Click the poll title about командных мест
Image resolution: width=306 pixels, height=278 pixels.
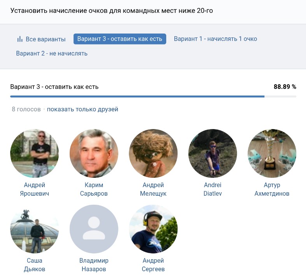(111, 11)
